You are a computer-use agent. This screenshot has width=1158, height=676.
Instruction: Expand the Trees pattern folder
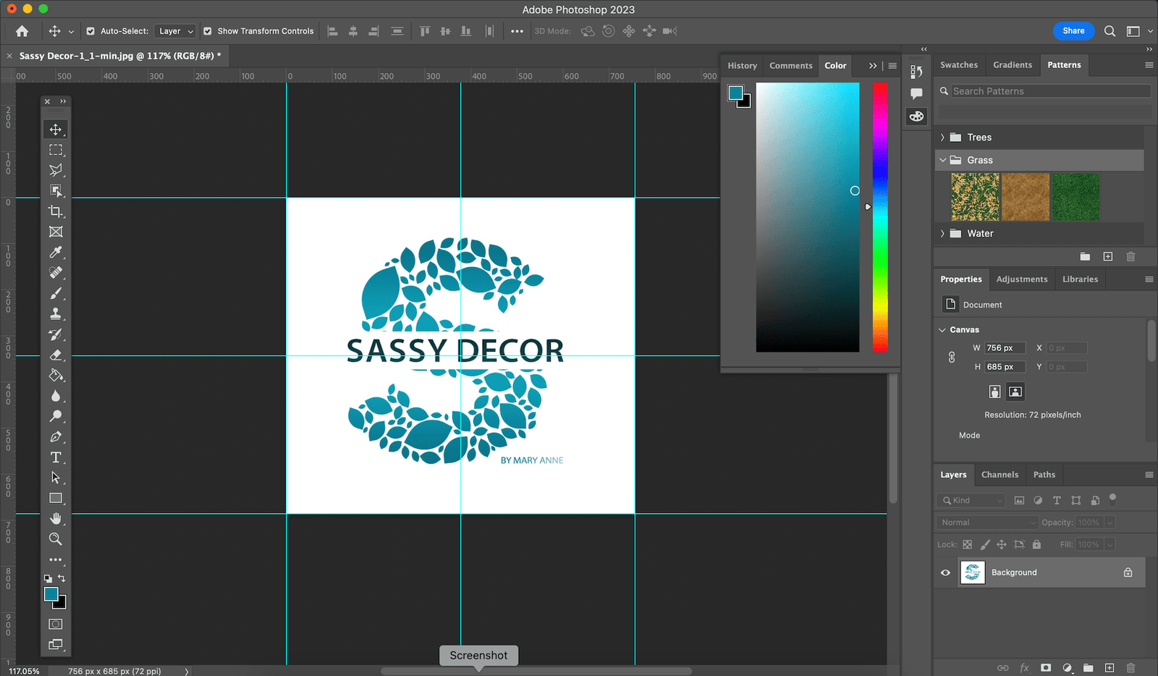coord(942,138)
